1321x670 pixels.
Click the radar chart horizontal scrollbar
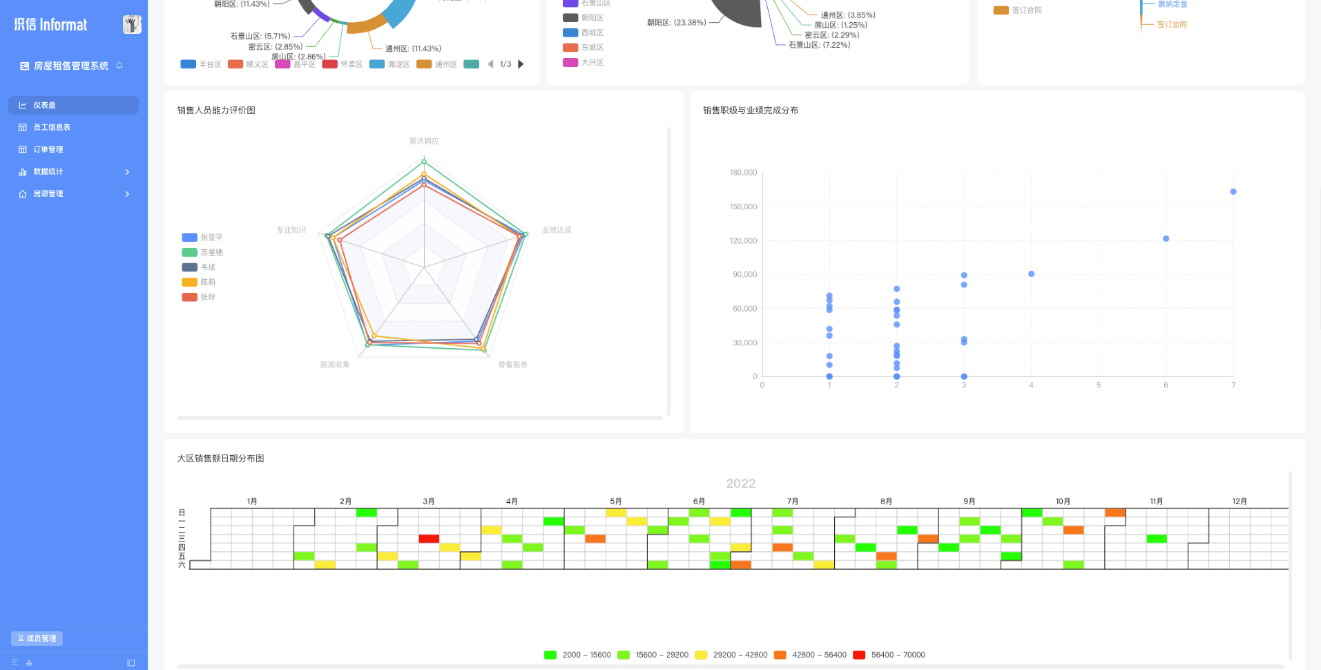pos(420,418)
